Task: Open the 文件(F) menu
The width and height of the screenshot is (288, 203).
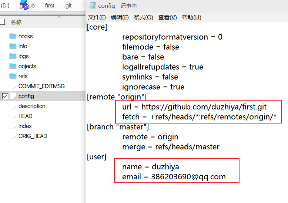Action: [97, 17]
